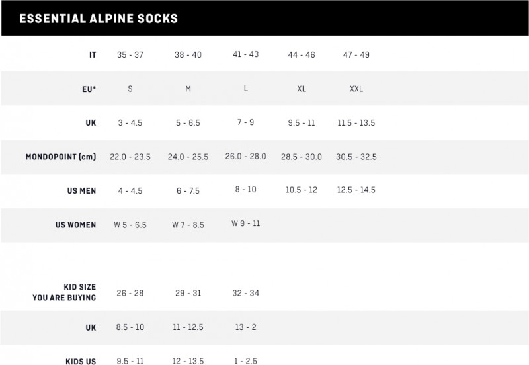Image resolution: width=529 pixels, height=365 pixels.
Task: Click the Essential Alpine Socks title
Action: click(x=99, y=18)
